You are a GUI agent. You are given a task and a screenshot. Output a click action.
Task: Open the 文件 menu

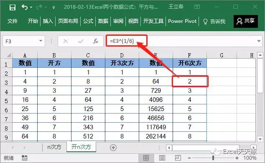pos(13,21)
